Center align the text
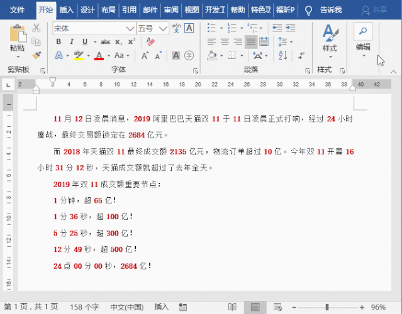The image size is (402, 314). [225, 41]
